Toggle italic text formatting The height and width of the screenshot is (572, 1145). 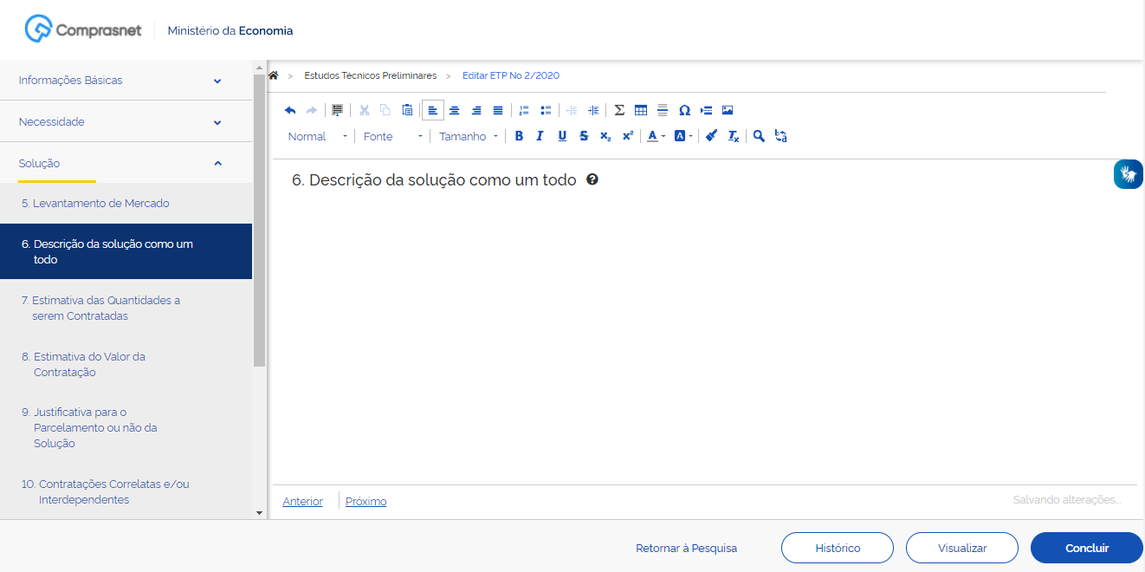click(x=540, y=136)
